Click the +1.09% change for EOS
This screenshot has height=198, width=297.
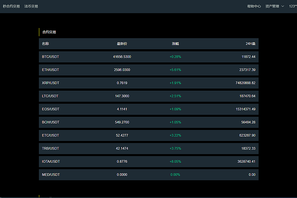click(176, 109)
